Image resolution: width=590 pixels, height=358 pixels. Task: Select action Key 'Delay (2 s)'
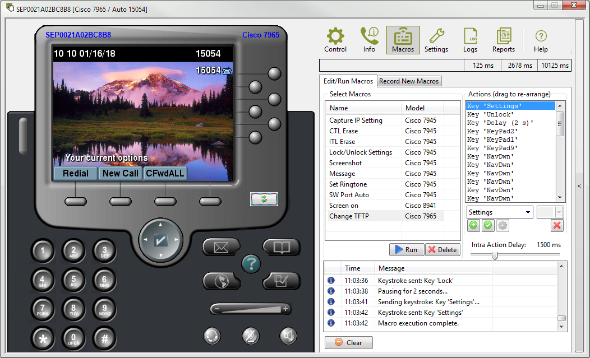pos(510,123)
